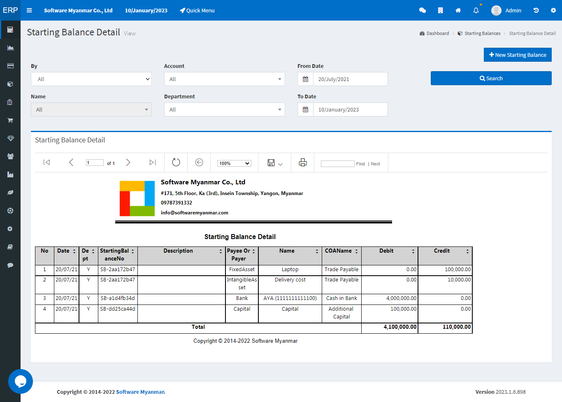Open the 100% zoom dropdown
562x402 pixels.
pyautogui.click(x=234, y=163)
